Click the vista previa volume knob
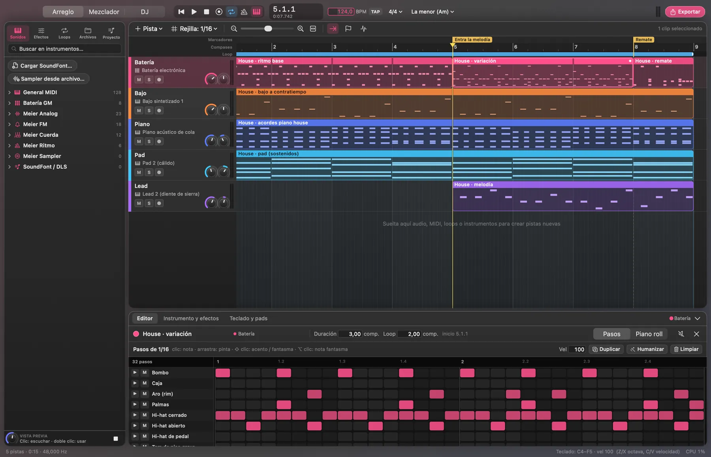711x457 pixels. pos(11,438)
